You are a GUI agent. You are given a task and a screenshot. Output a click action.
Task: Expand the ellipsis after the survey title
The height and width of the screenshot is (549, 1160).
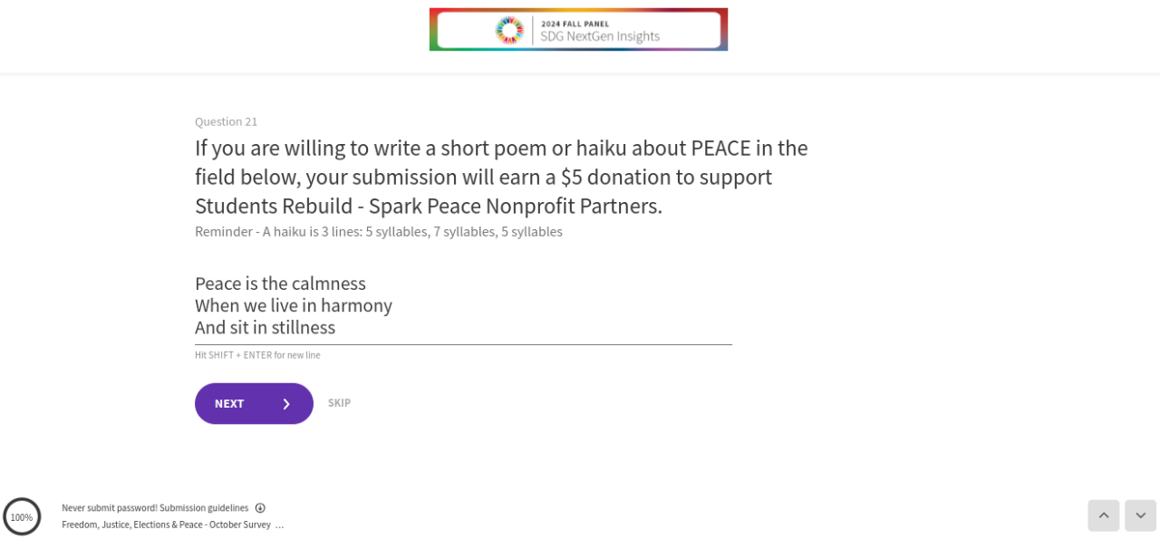point(280,525)
